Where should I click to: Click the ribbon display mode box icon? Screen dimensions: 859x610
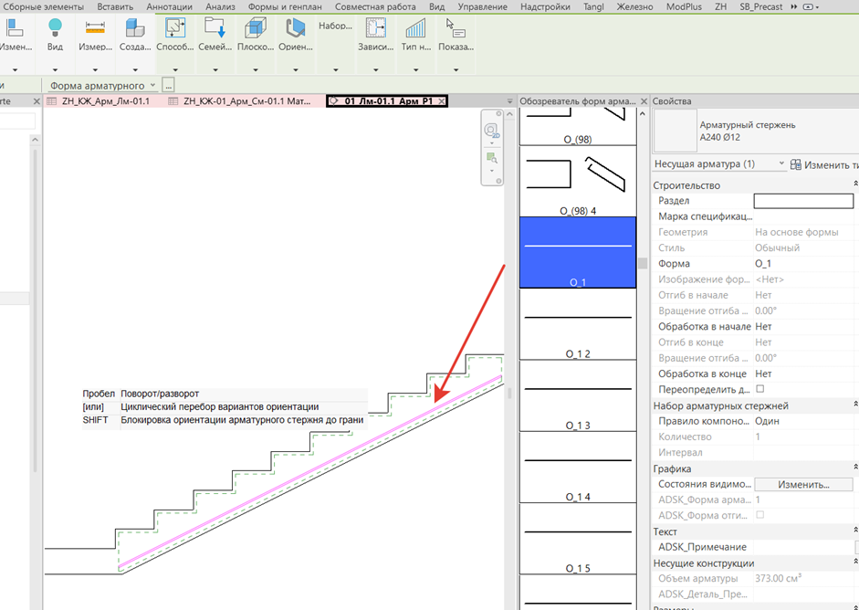click(x=808, y=7)
